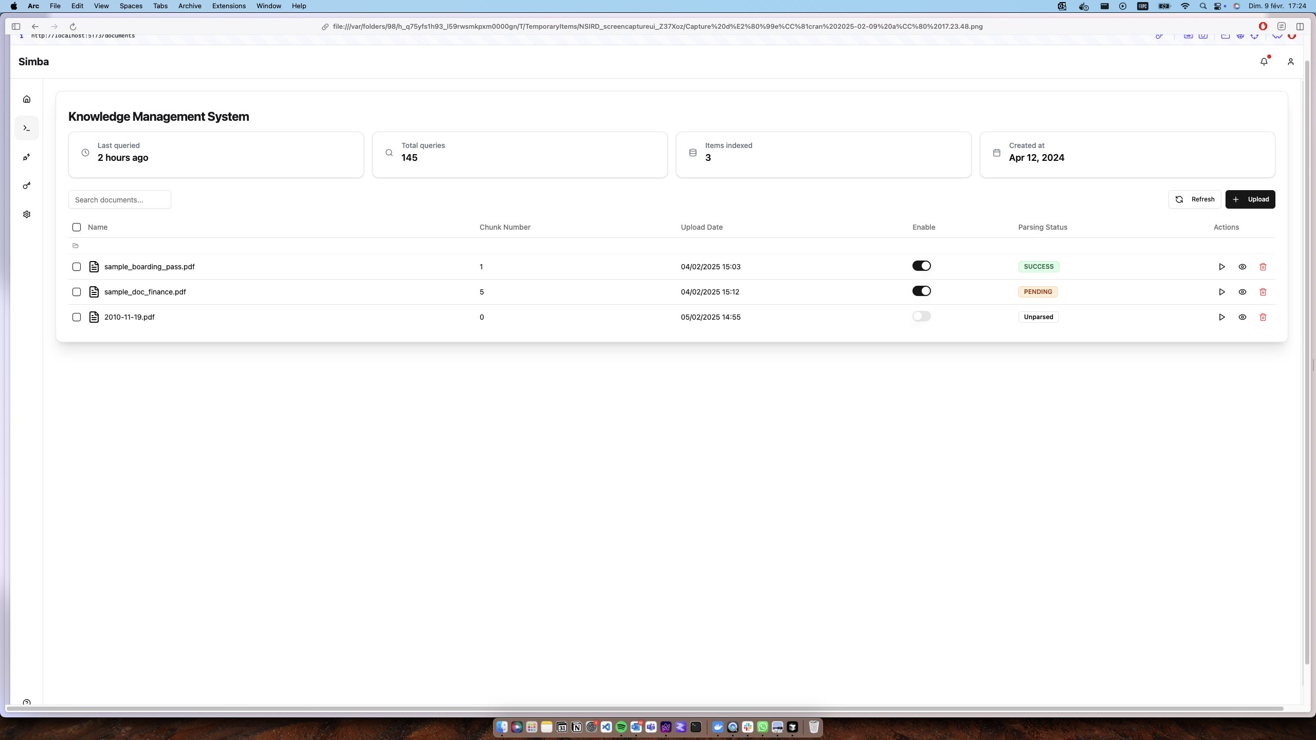Open the settings gear in sidebar

click(x=27, y=214)
